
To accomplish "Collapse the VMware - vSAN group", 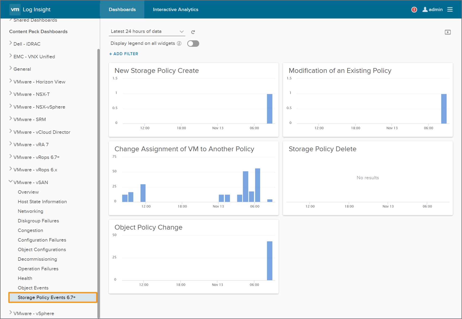I will click(11, 181).
